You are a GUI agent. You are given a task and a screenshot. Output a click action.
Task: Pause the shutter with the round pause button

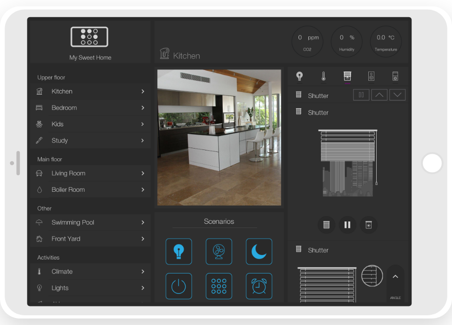347,225
